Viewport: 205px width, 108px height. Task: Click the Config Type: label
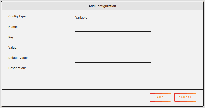17,16
